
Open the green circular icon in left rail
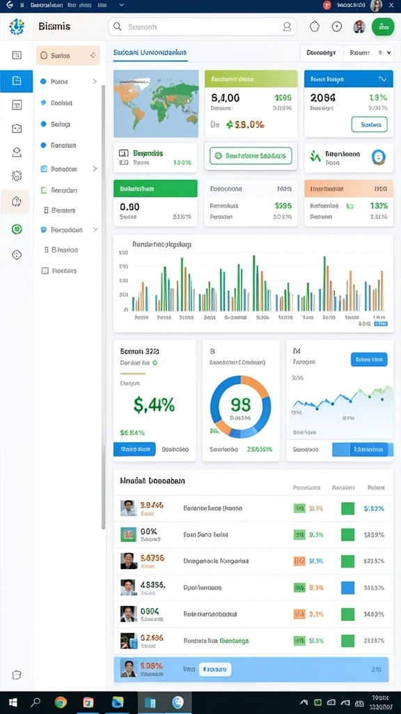[x=17, y=229]
